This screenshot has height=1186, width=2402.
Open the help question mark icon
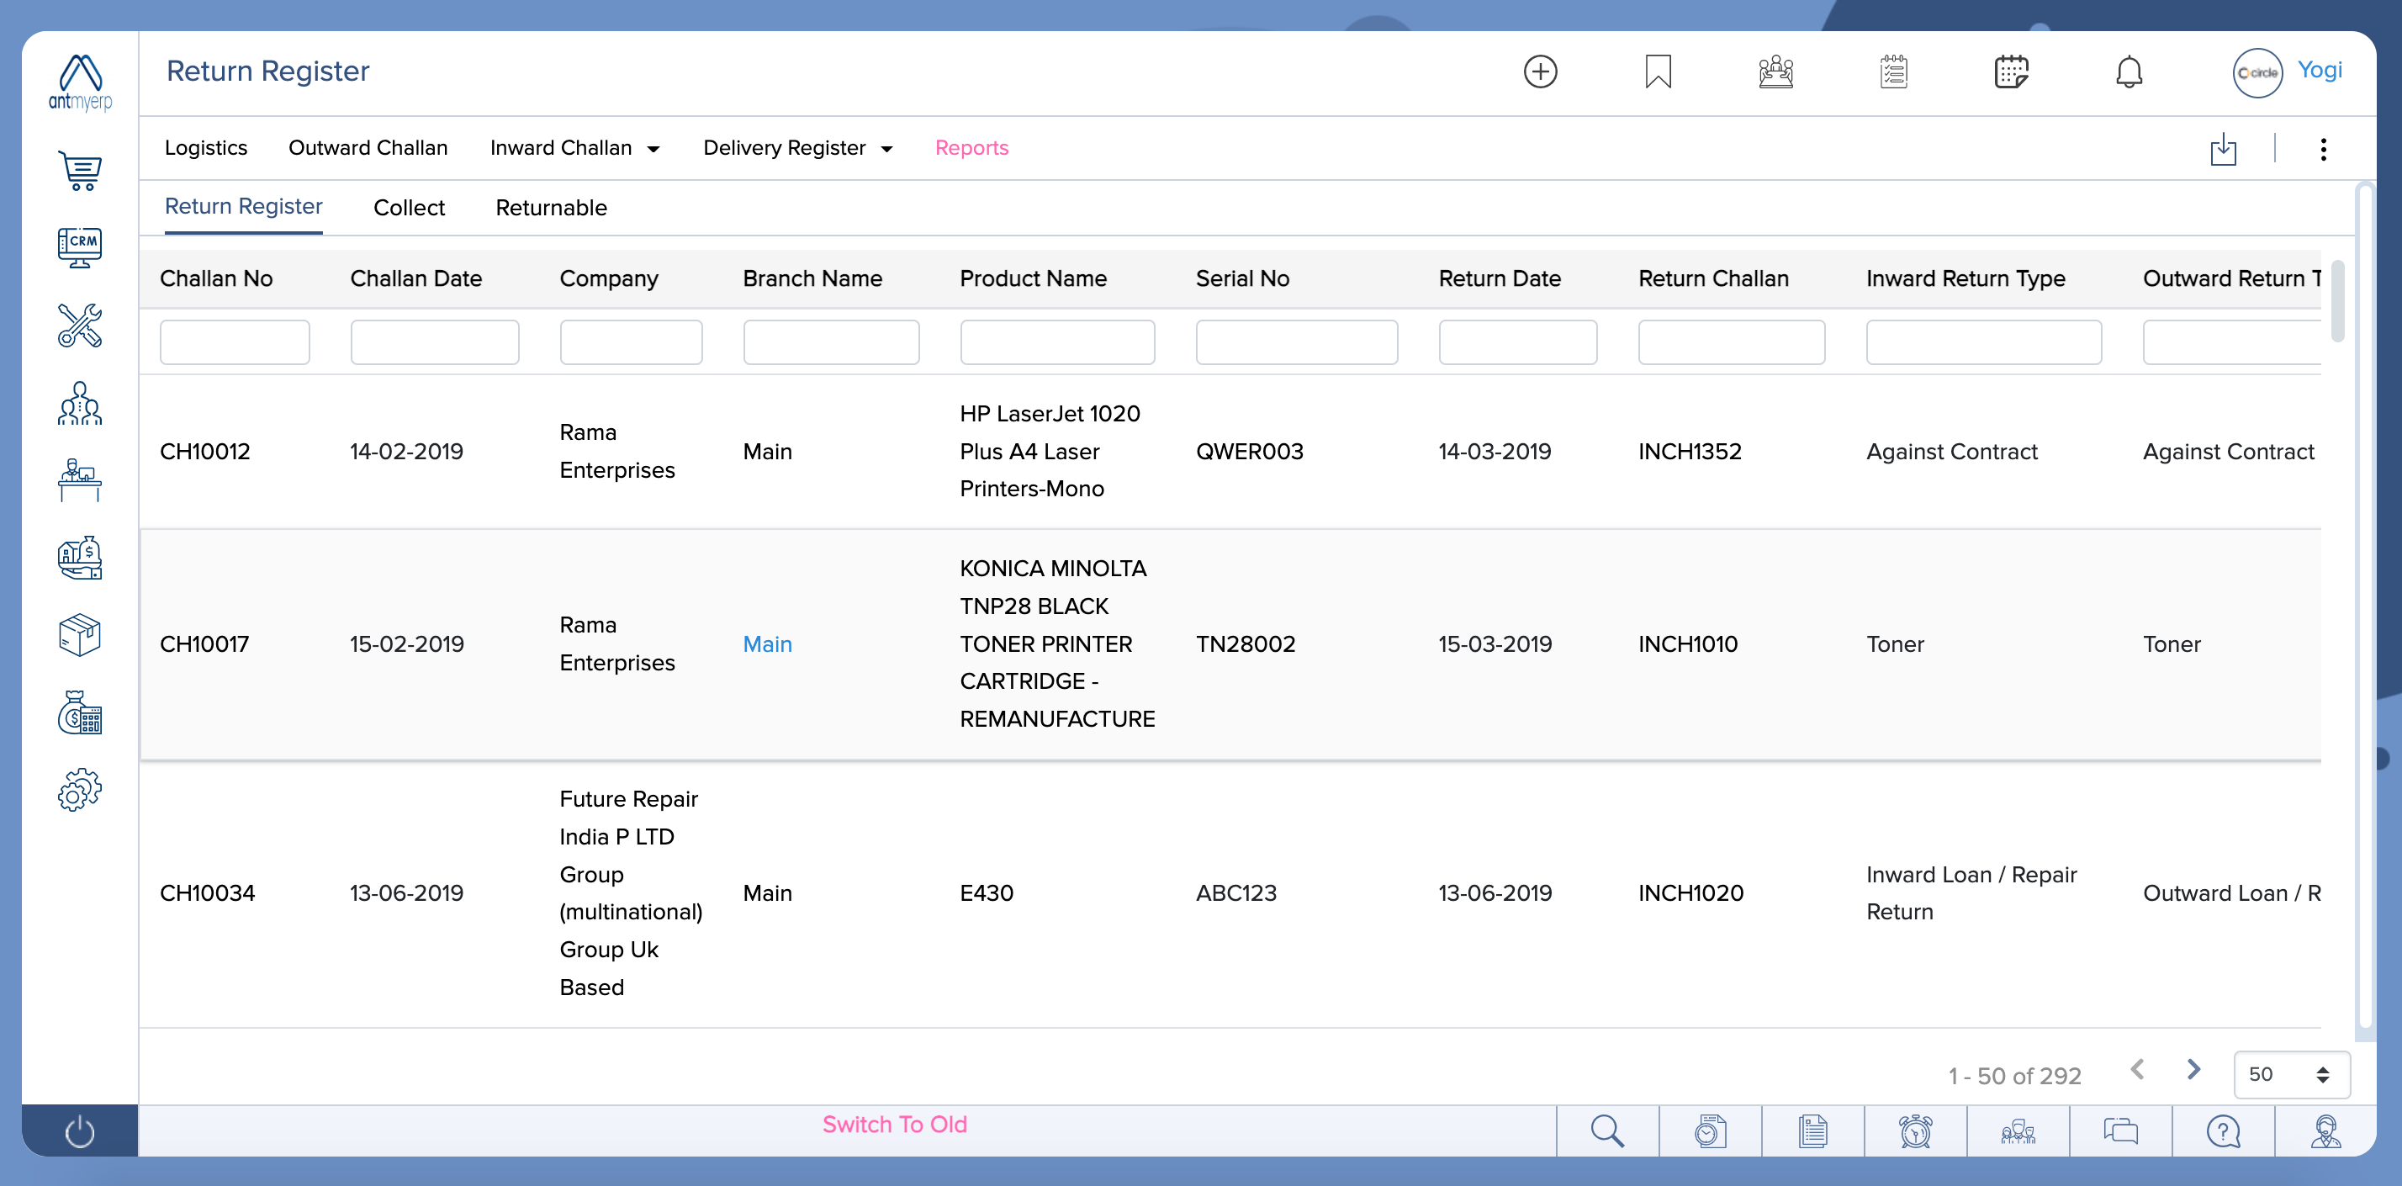click(2222, 1131)
